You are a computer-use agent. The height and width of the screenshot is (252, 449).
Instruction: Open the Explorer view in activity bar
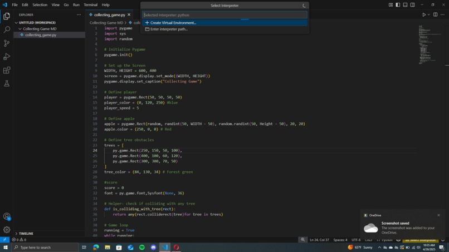[7, 16]
